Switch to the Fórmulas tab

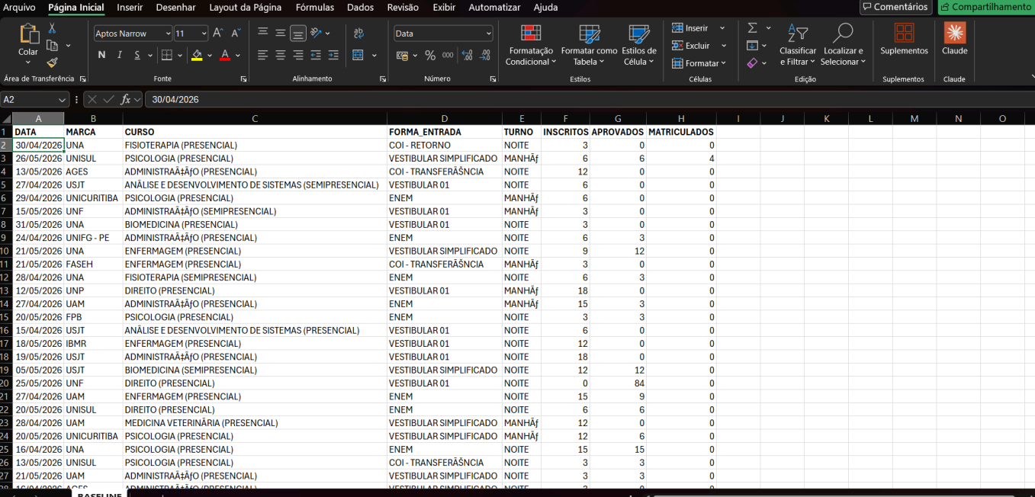(x=315, y=8)
